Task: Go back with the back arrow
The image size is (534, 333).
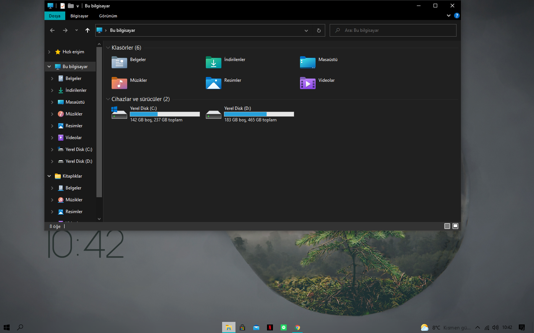Action: [x=52, y=30]
